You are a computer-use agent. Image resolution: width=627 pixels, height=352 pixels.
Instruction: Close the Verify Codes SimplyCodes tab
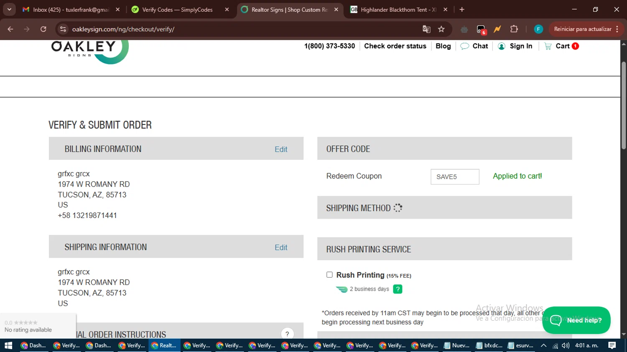227,10
